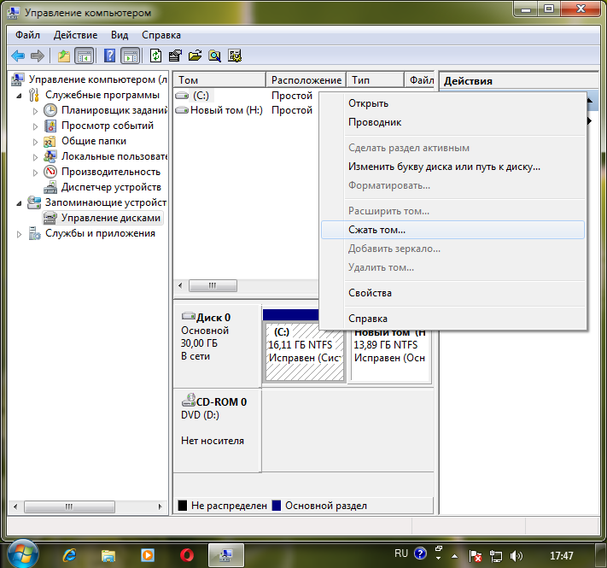The image size is (607, 568).
Task: Select the Новый том 13,89 ГБ partition
Action: (x=390, y=355)
